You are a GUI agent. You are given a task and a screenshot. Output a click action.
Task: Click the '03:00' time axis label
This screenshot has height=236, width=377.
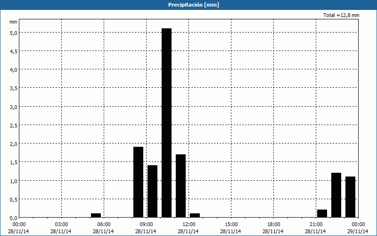pos(61,225)
